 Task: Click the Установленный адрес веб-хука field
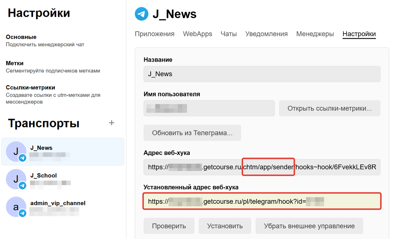pyautogui.click(x=262, y=201)
